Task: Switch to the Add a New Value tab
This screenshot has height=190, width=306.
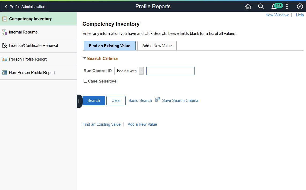Action: (x=157, y=46)
